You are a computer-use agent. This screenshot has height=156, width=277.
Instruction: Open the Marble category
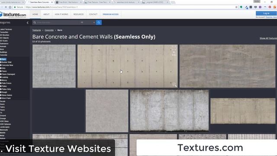pos(3,133)
